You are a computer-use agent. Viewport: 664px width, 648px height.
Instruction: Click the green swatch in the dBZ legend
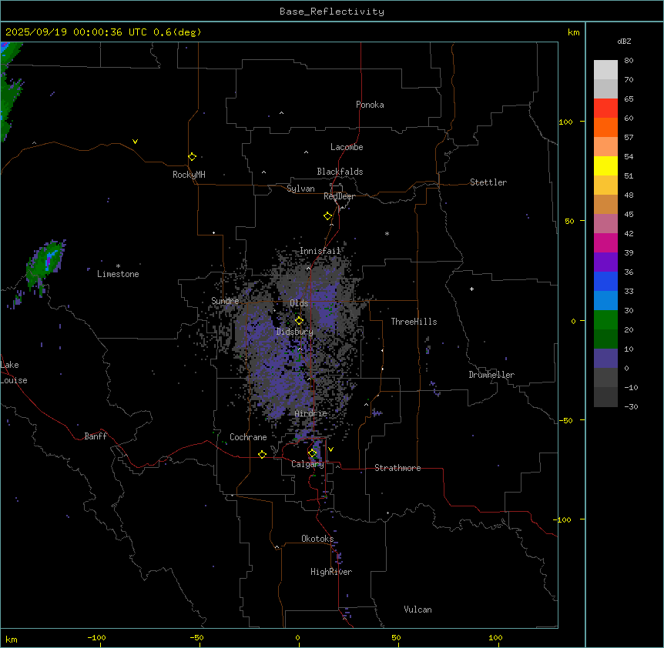click(605, 319)
